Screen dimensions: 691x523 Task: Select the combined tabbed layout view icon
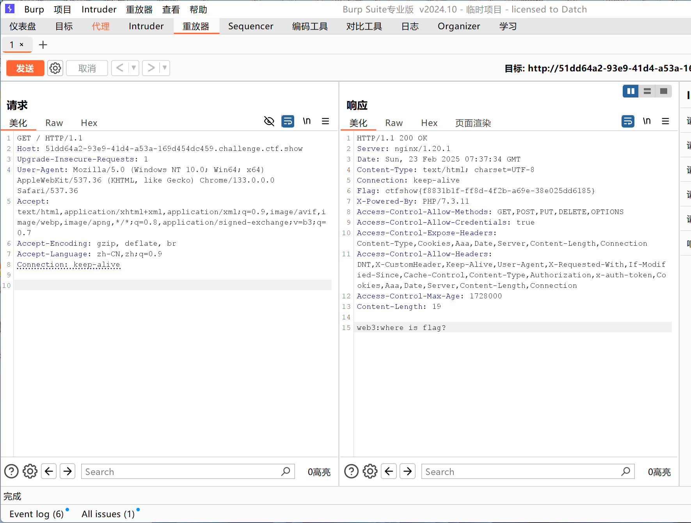[x=663, y=91]
